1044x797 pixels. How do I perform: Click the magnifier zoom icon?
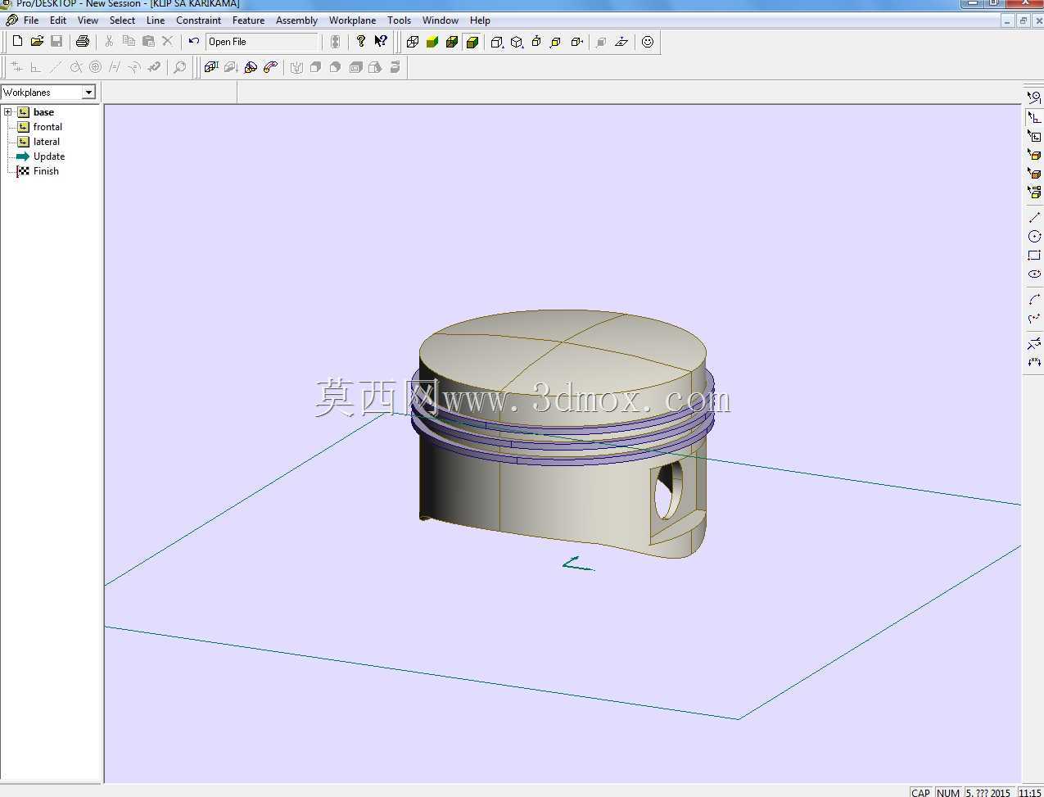tap(179, 67)
